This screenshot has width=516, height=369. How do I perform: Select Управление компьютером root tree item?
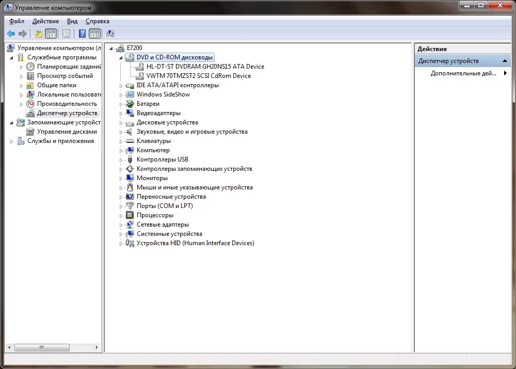click(x=59, y=48)
